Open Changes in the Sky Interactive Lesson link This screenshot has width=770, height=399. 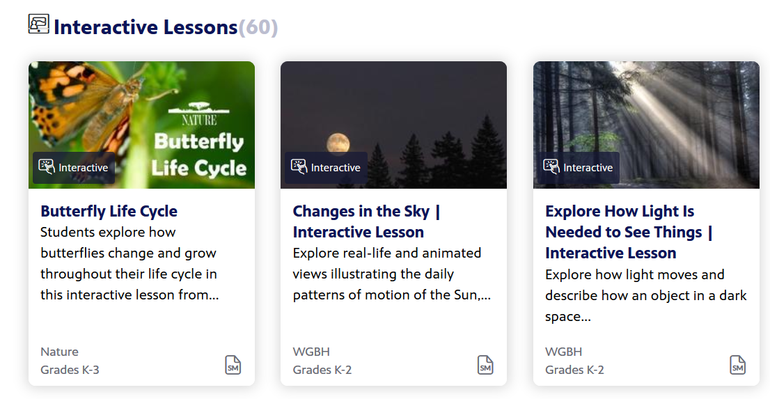(x=366, y=221)
